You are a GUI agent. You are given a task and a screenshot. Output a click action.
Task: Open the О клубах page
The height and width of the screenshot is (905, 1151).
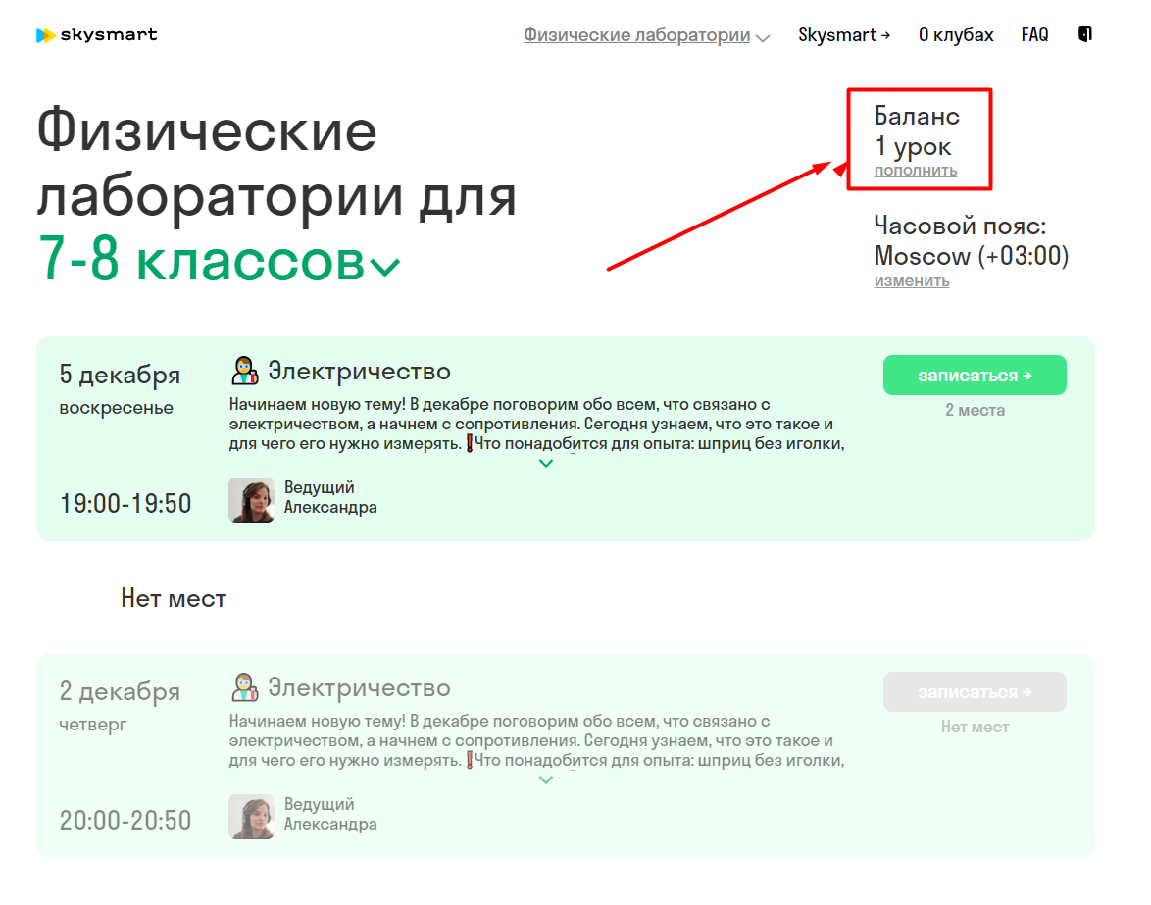click(x=956, y=35)
